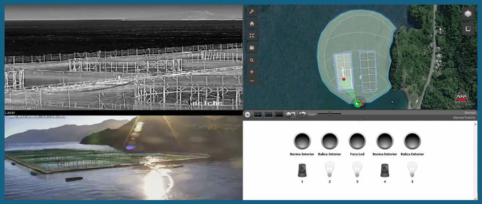
Task: Activate the Bocina Exterior button
Action: pos(385,141)
